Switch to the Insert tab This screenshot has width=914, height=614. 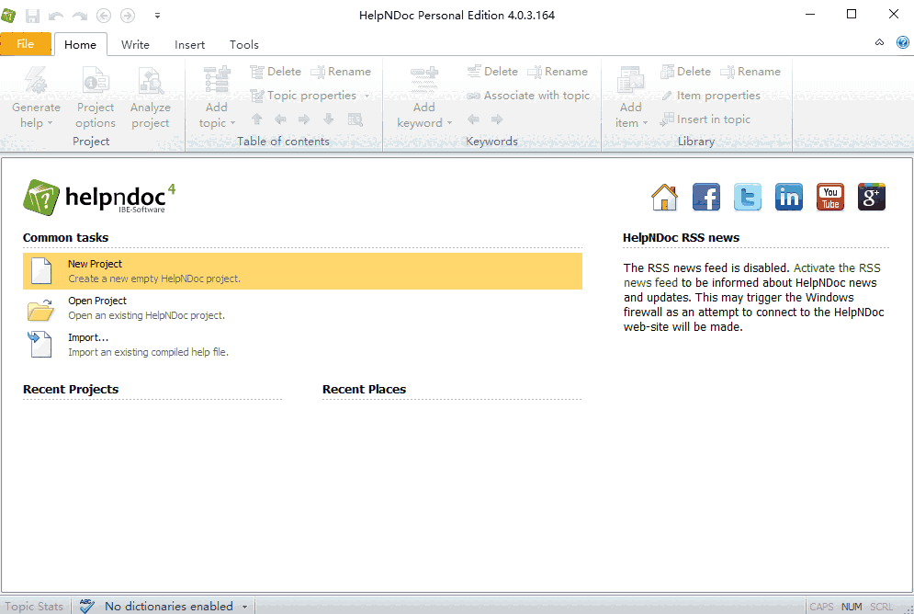(x=189, y=44)
